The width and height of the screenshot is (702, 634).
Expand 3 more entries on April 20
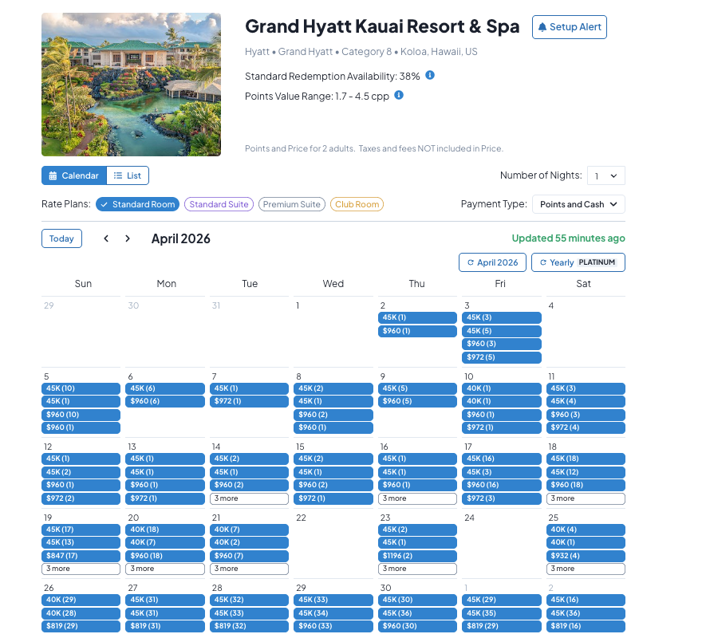[165, 569]
